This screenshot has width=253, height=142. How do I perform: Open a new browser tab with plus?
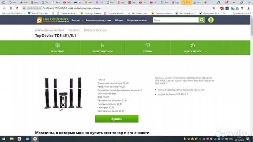pos(206,2)
